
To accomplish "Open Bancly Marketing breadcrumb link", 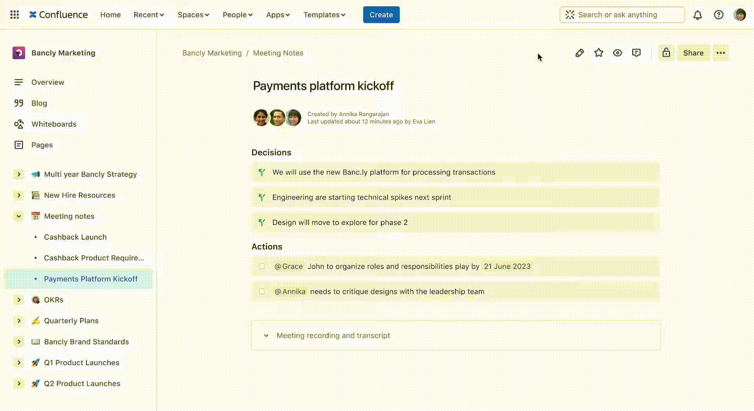I will click(212, 53).
